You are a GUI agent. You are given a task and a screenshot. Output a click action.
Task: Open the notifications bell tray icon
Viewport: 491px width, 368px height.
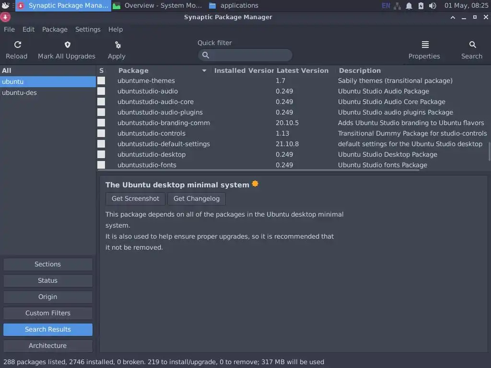click(409, 6)
